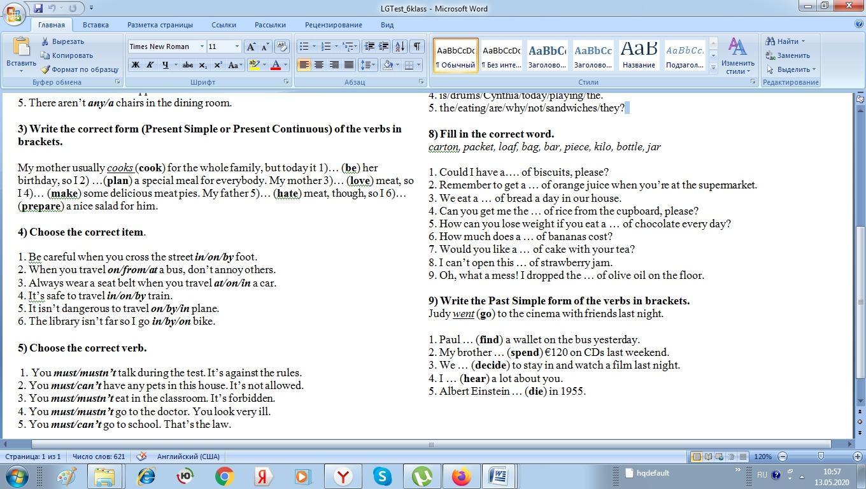This screenshot has height=489, width=866.
Task: Open the Разметка страницы tab
Action: click(160, 25)
